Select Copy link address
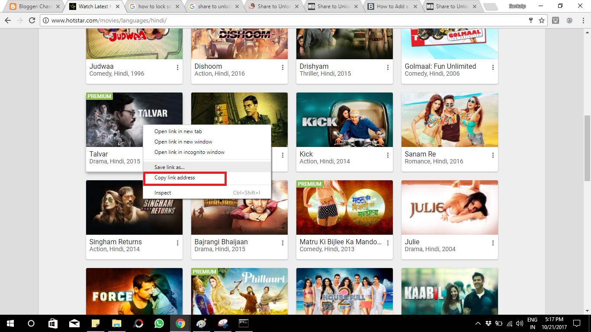Image resolution: width=591 pixels, height=332 pixels. coord(207,178)
